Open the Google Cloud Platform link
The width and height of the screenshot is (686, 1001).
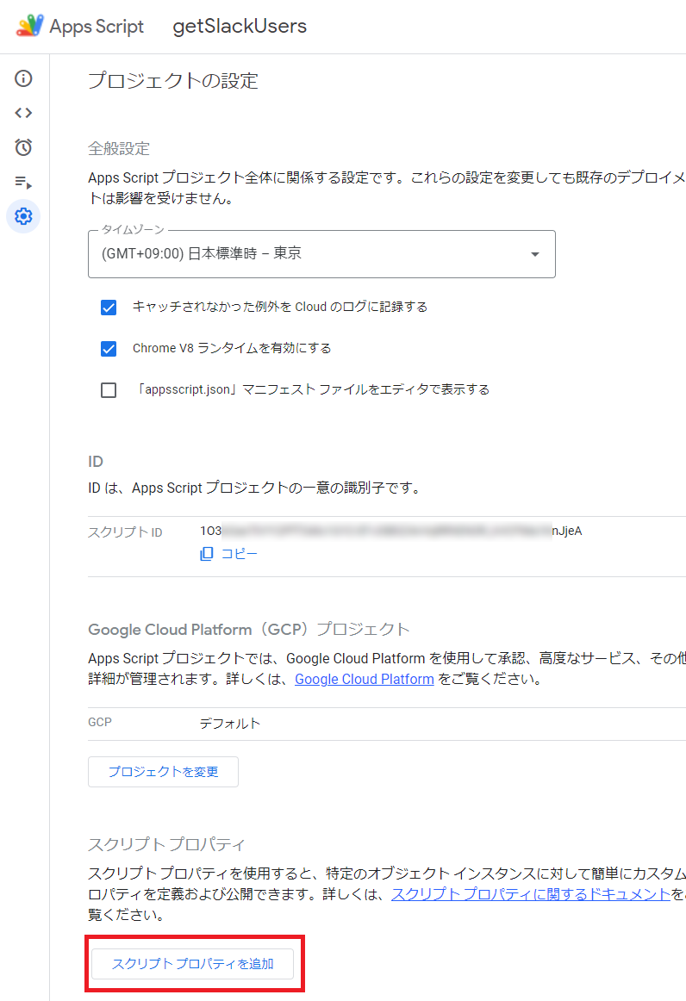[x=364, y=679]
